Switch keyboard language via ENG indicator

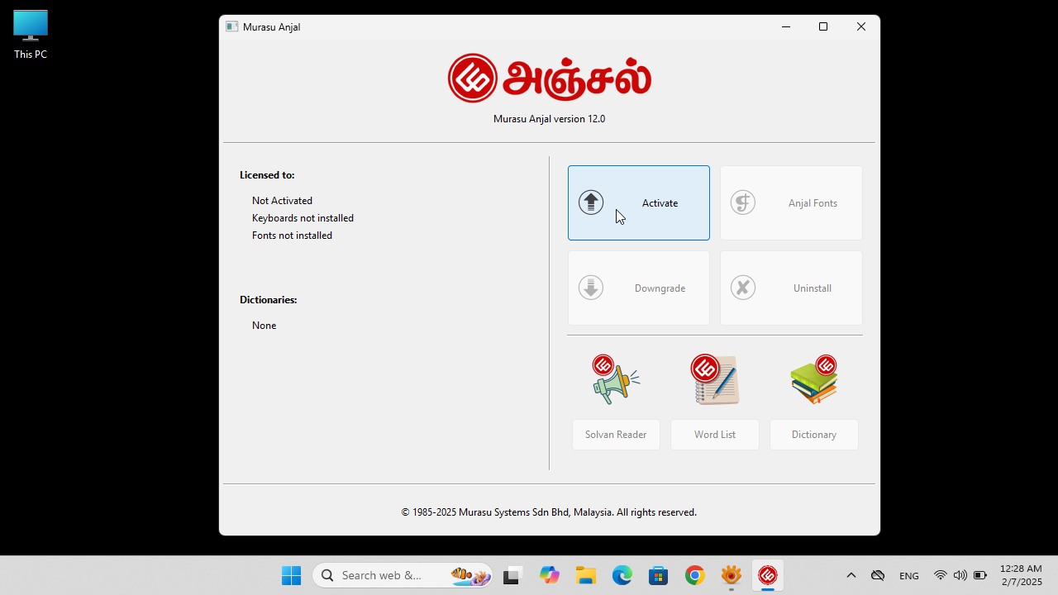coord(908,574)
